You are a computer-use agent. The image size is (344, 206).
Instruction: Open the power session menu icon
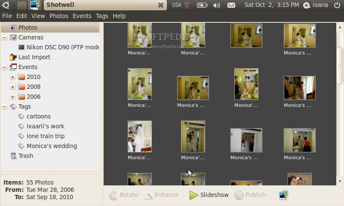(x=337, y=5)
